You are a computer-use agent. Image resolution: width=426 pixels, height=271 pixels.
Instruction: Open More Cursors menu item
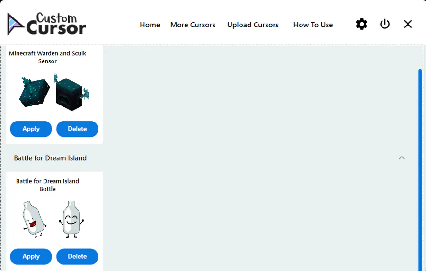tap(193, 25)
